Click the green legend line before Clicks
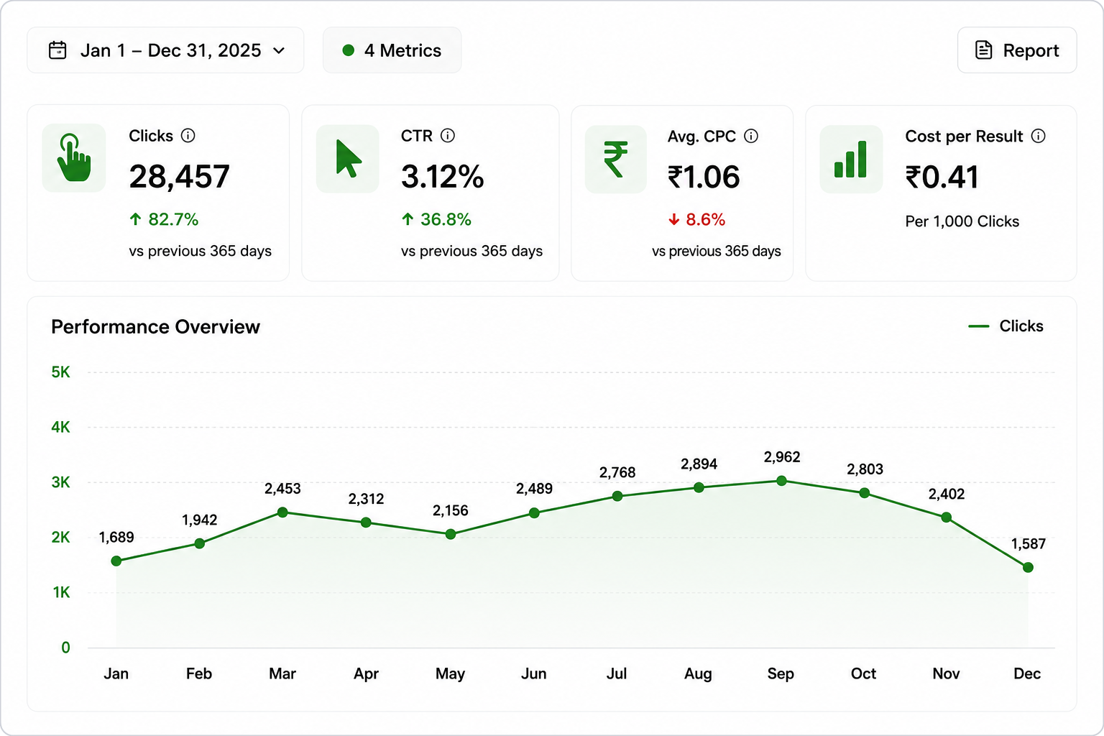This screenshot has height=736, width=1104. pos(979,326)
